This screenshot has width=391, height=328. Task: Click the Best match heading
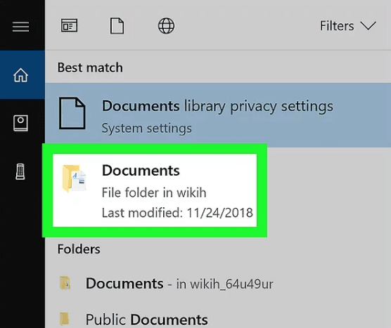[90, 67]
